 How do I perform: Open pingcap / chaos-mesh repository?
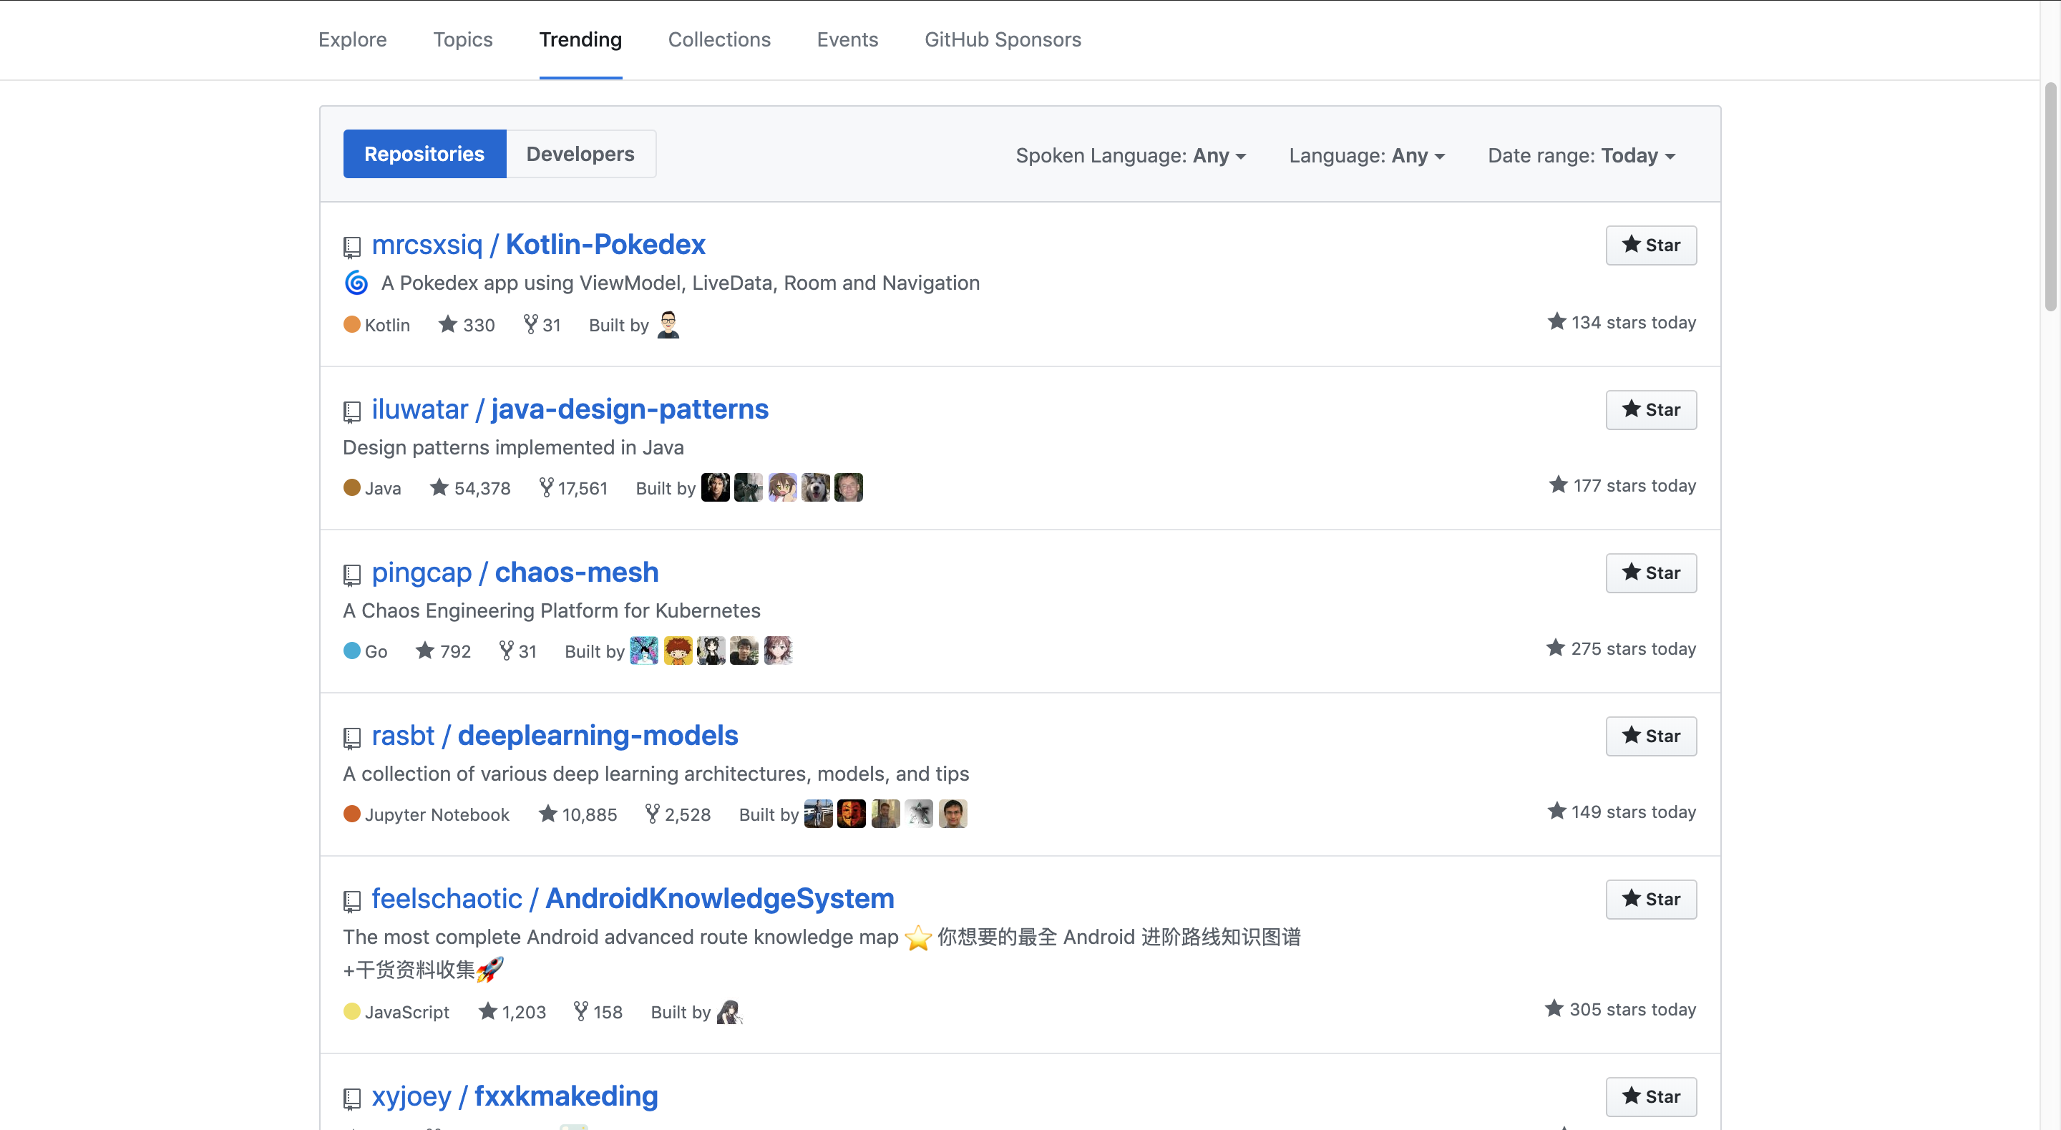(515, 573)
